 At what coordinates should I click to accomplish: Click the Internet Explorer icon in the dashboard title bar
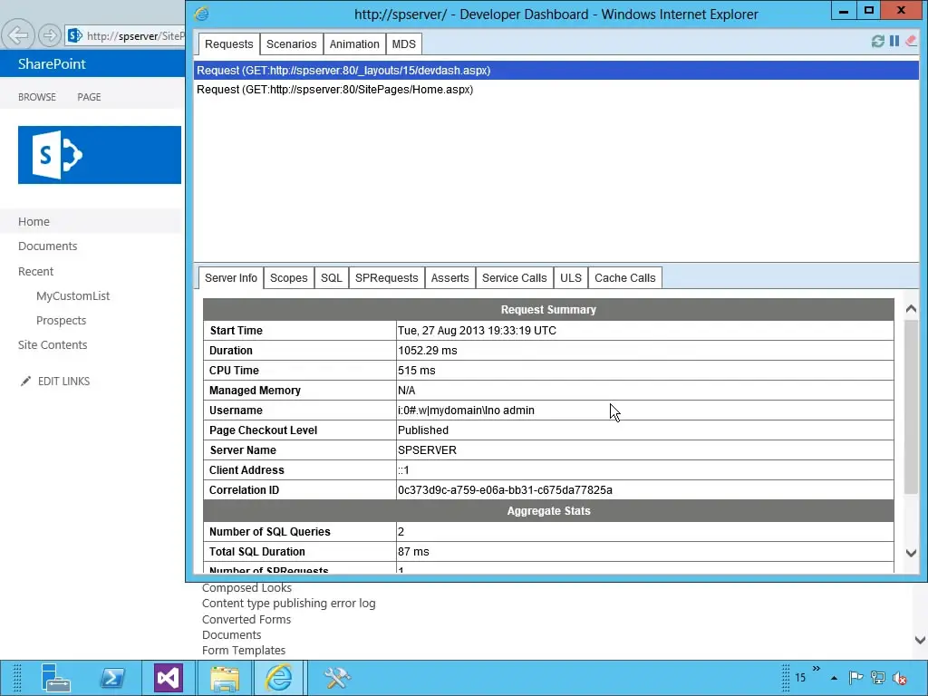pos(202,14)
